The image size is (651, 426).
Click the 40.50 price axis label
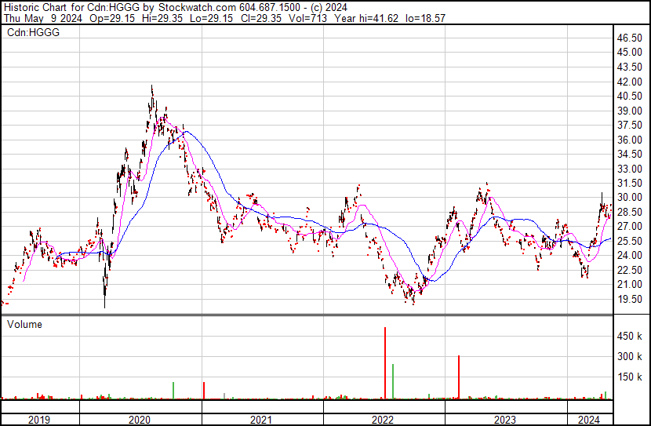(629, 96)
